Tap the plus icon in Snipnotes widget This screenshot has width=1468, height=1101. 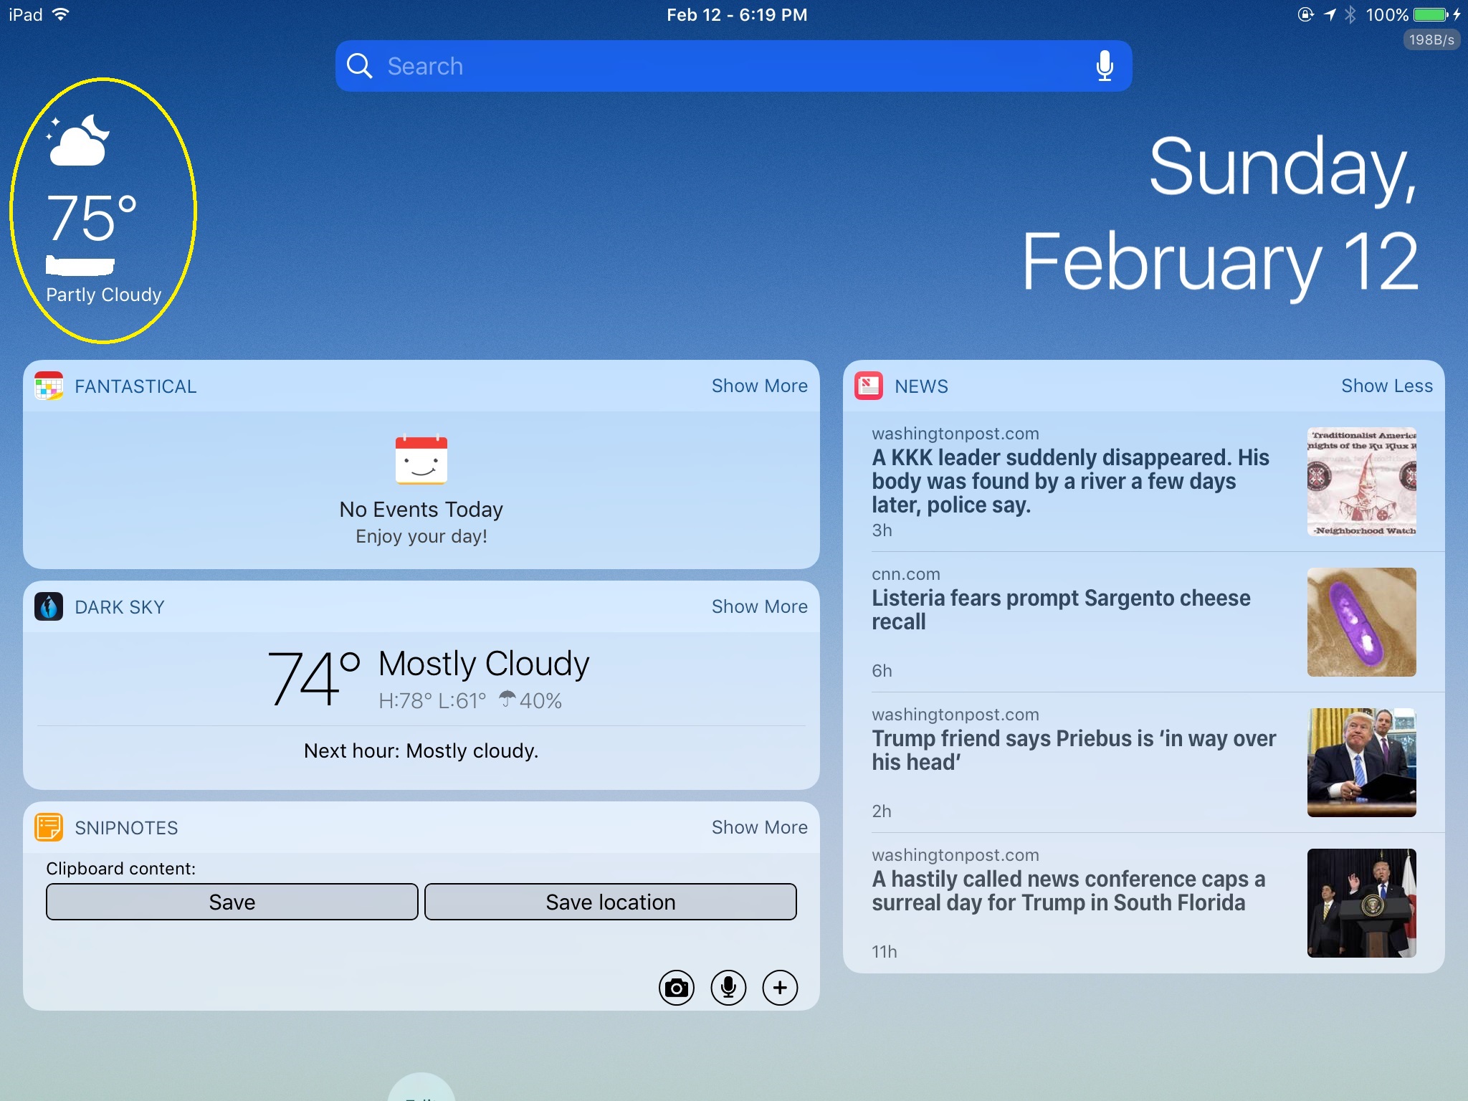coord(780,988)
